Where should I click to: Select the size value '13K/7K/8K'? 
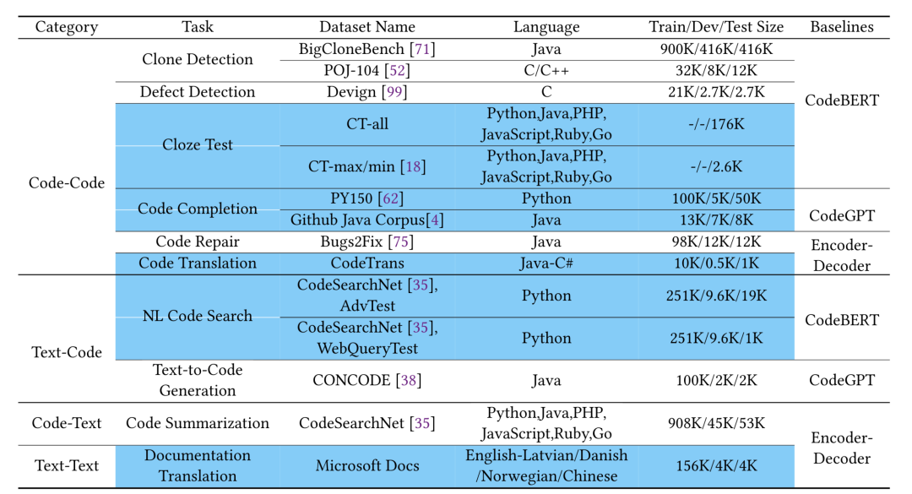click(716, 220)
